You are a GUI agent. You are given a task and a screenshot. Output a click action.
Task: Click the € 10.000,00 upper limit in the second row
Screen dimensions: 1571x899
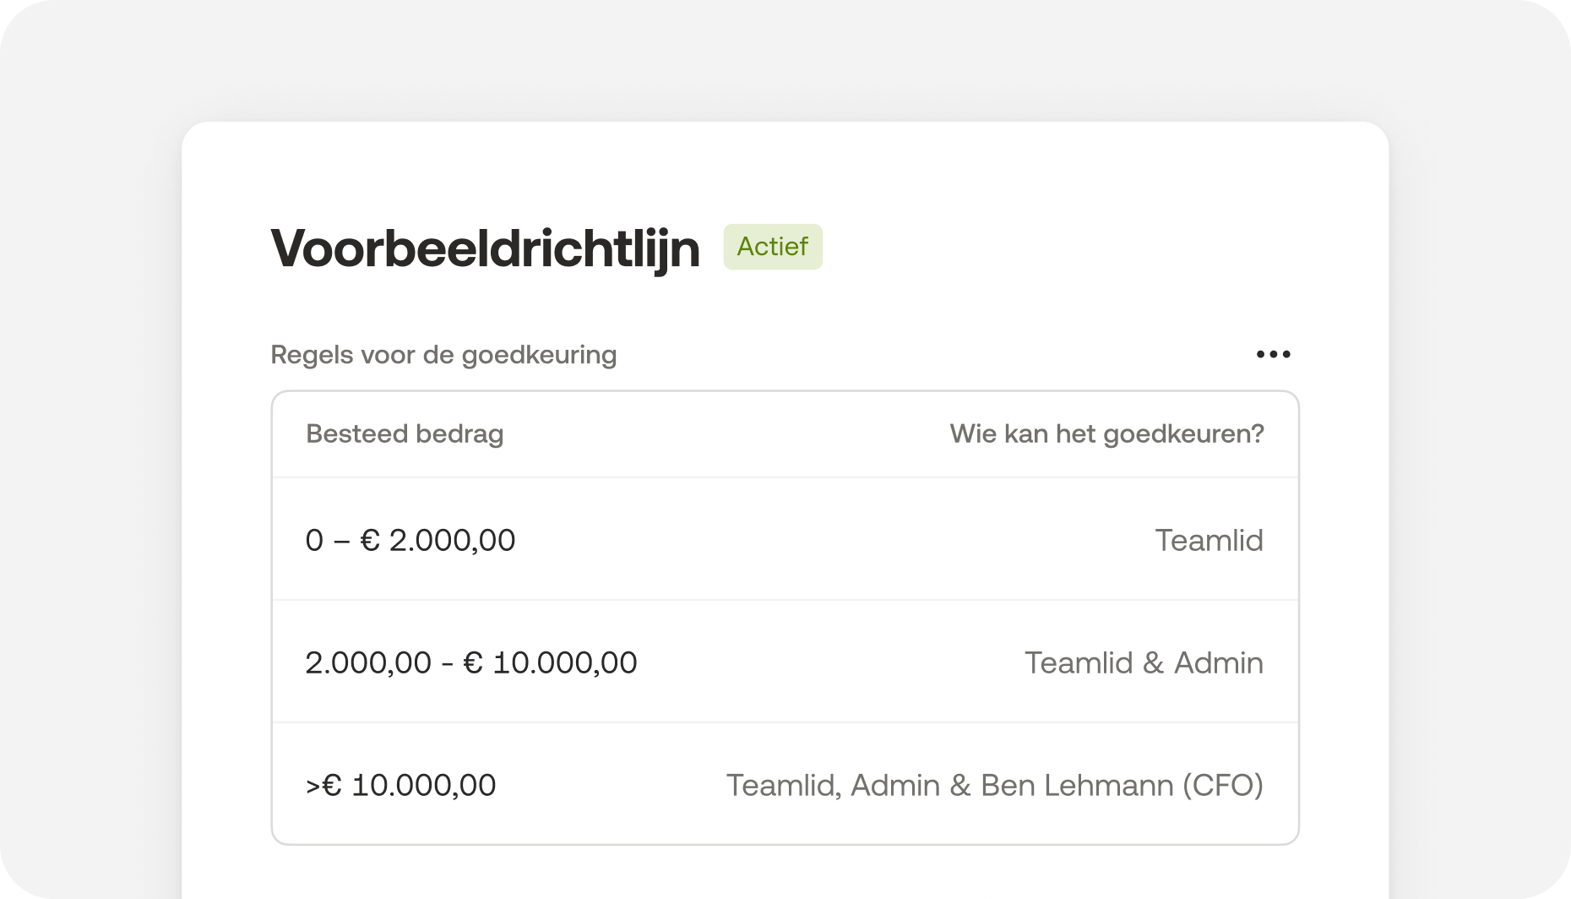[550, 662]
